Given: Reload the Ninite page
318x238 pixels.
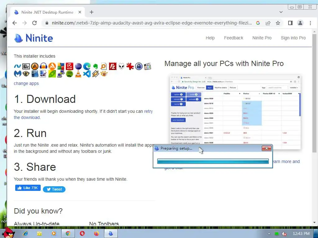Looking at the screenshot, I should [34, 23].
